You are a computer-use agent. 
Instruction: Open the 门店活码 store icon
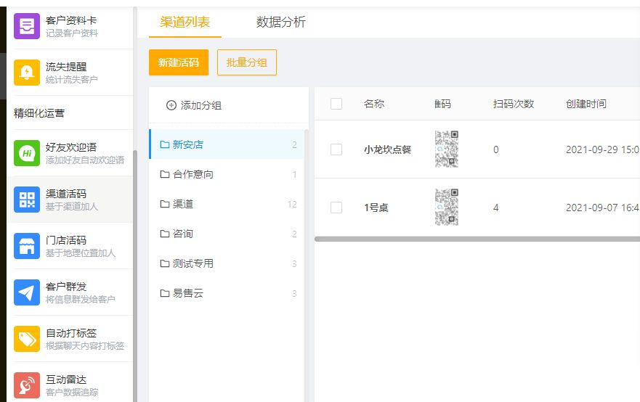pyautogui.click(x=27, y=246)
